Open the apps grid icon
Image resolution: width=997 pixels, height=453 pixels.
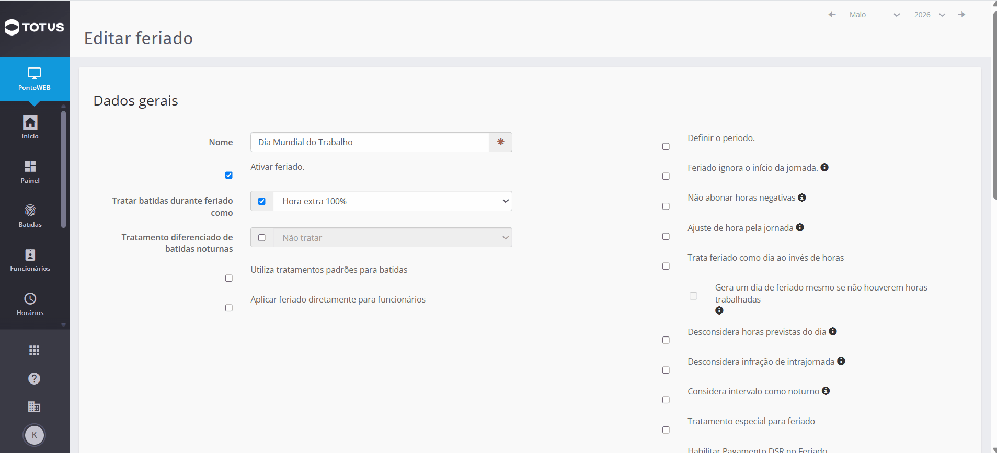(34, 351)
